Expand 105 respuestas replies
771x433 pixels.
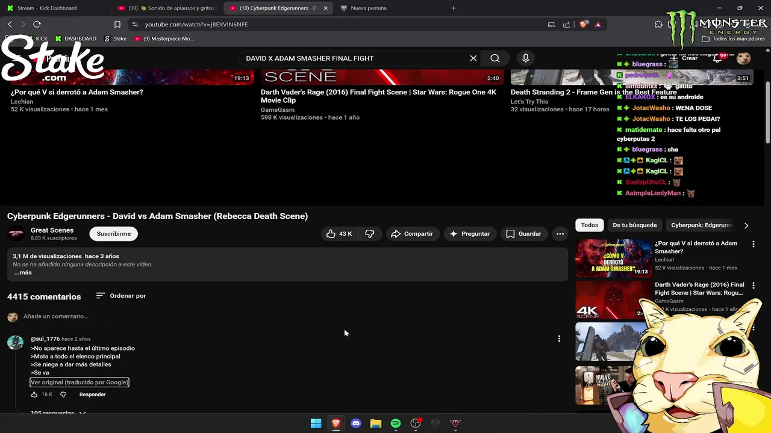58,413
